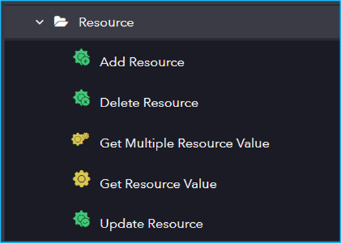Click the Update Resource gear icon
This screenshot has width=341, height=243.
click(81, 219)
